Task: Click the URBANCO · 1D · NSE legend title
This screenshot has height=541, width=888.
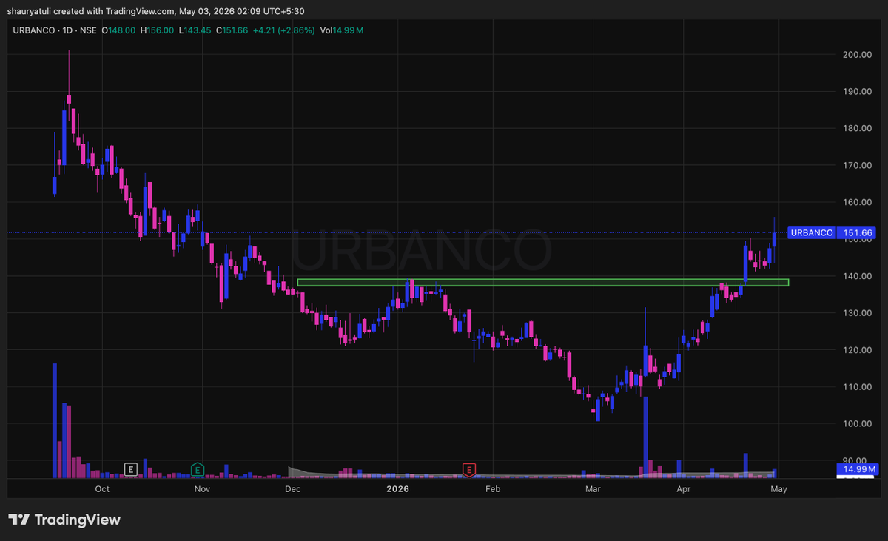Action: [x=53, y=30]
